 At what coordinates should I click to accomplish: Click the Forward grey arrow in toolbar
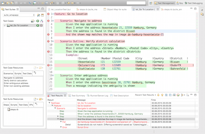coord(78,3)
